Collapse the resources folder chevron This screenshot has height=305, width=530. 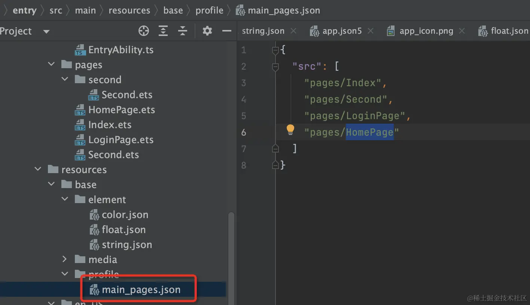coord(38,169)
